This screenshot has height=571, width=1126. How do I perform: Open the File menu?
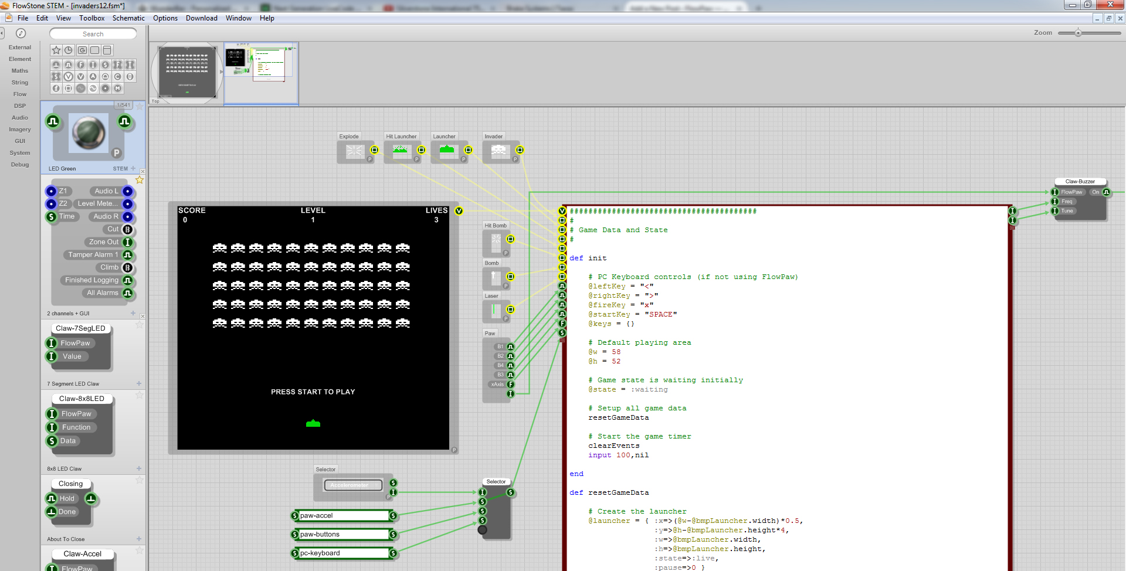coord(23,18)
